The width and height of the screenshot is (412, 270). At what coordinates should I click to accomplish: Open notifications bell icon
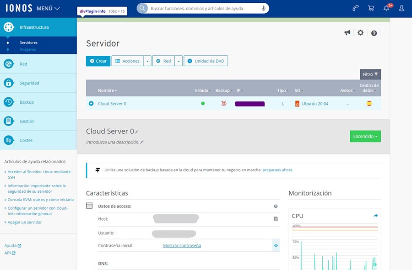(386, 8)
